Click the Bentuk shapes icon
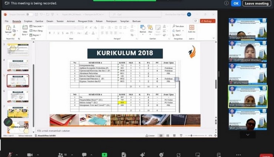 coord(142,28)
